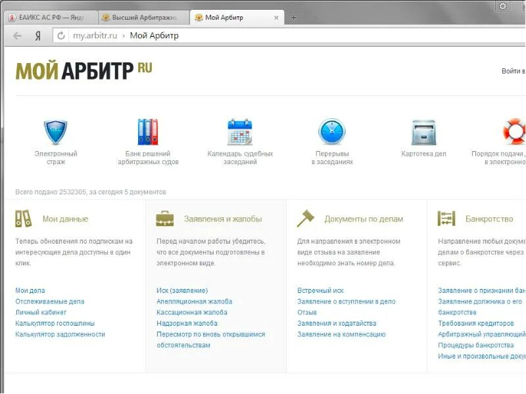Viewport: 526px width, 394px height.
Task: Open the Надзорная жалоба link
Action: coord(187,323)
